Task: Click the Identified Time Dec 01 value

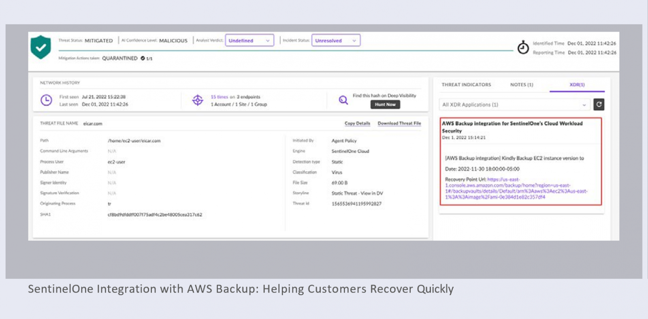Action: (x=592, y=43)
